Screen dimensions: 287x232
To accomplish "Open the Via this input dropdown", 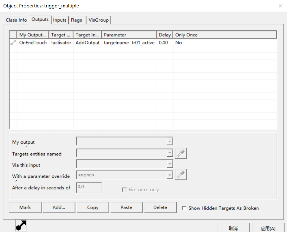I will coord(170,164).
